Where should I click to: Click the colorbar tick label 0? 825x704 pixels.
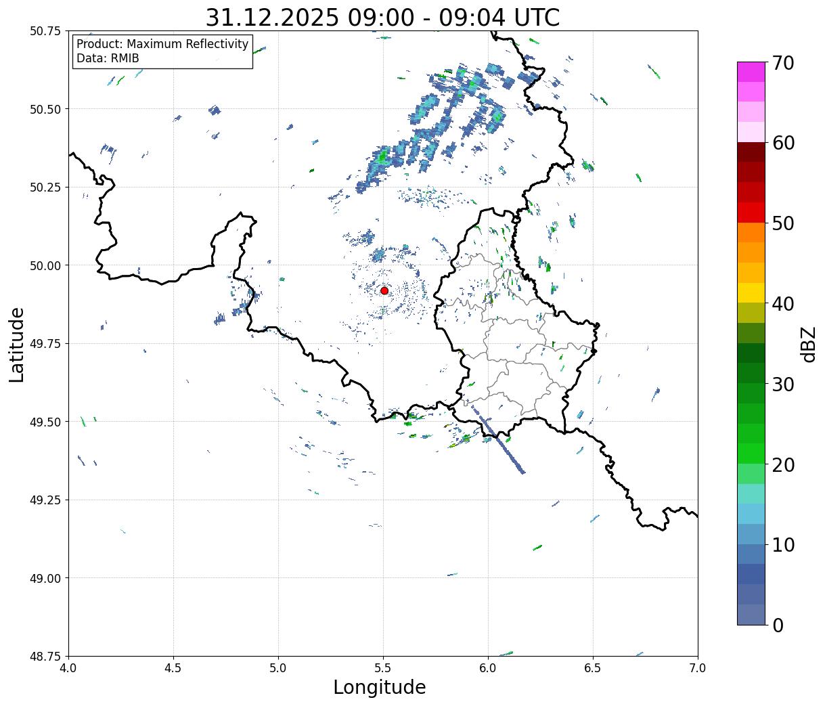click(778, 625)
